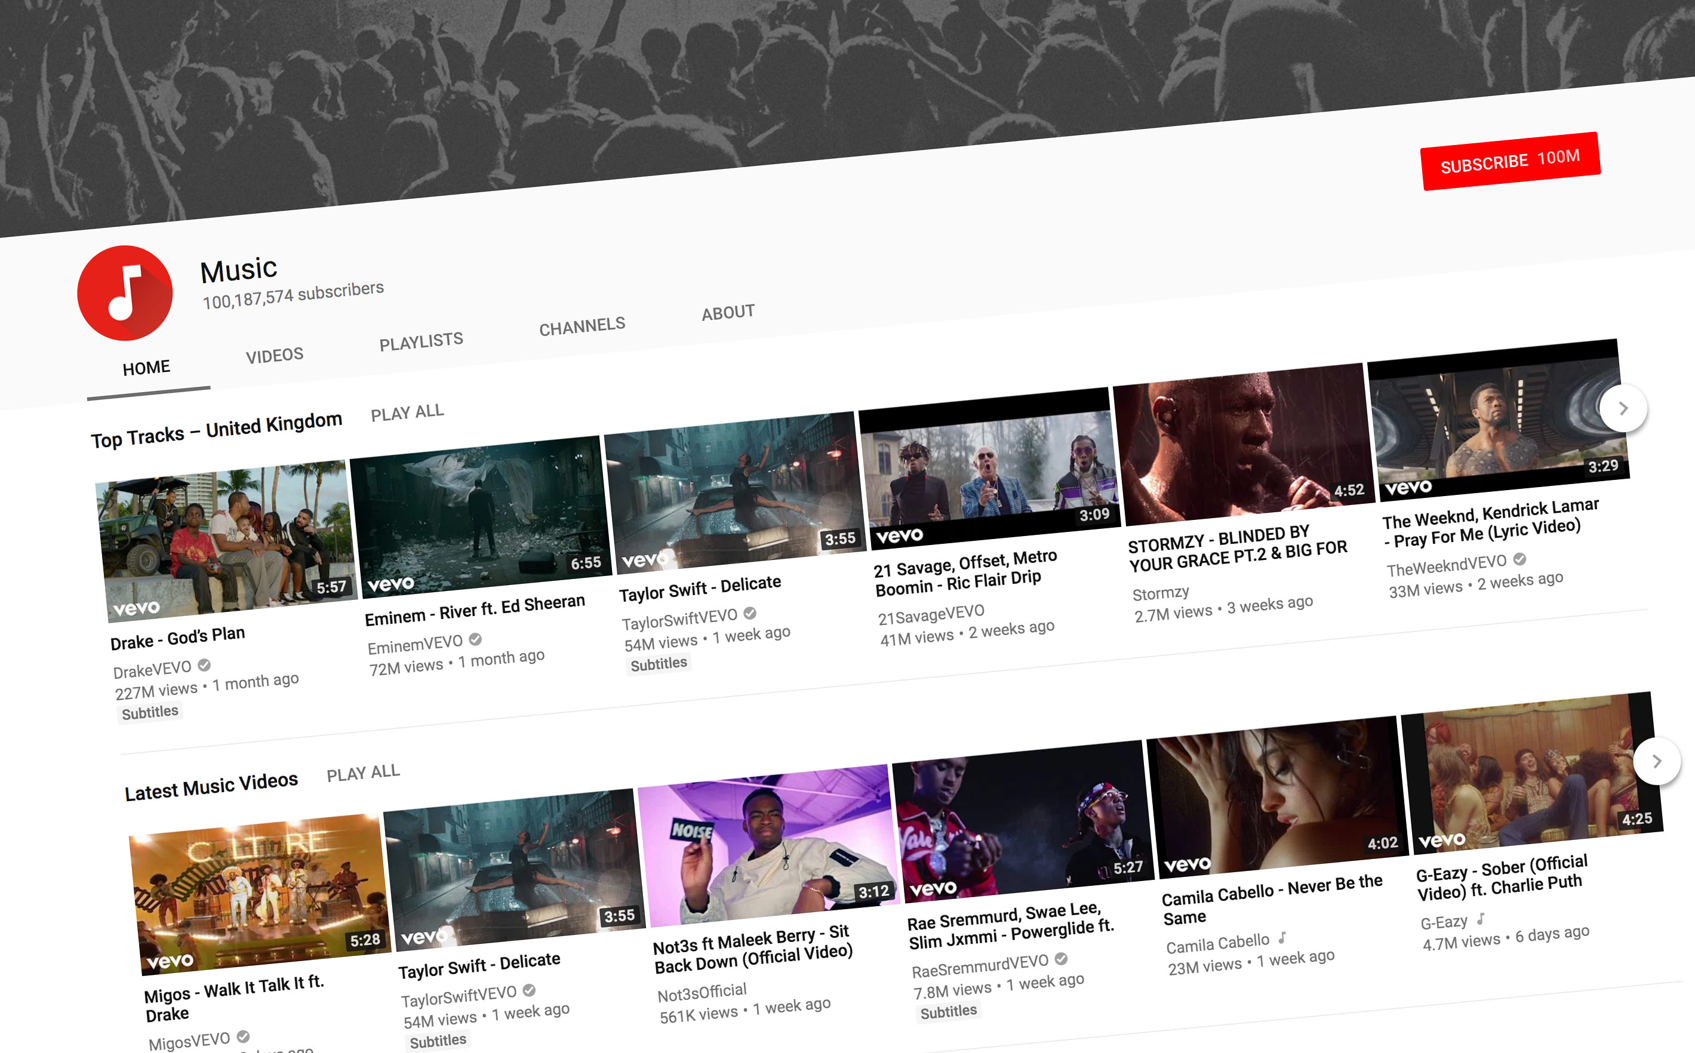This screenshot has height=1053, width=1695.
Task: Click verified badge beside TaylorSwiftVEVO in Latest Videos
Action: tap(529, 989)
